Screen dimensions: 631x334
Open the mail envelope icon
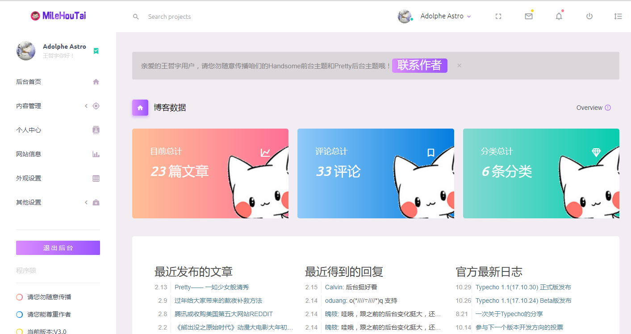(529, 17)
